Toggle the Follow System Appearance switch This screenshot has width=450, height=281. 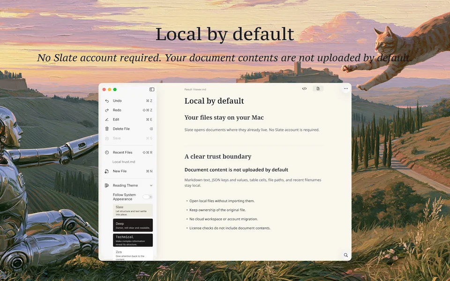[x=148, y=197]
